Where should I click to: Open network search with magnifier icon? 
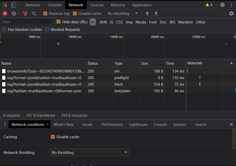click(34, 14)
